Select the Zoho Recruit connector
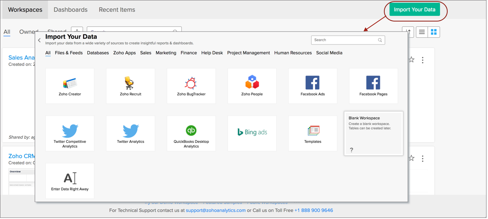 (x=130, y=86)
